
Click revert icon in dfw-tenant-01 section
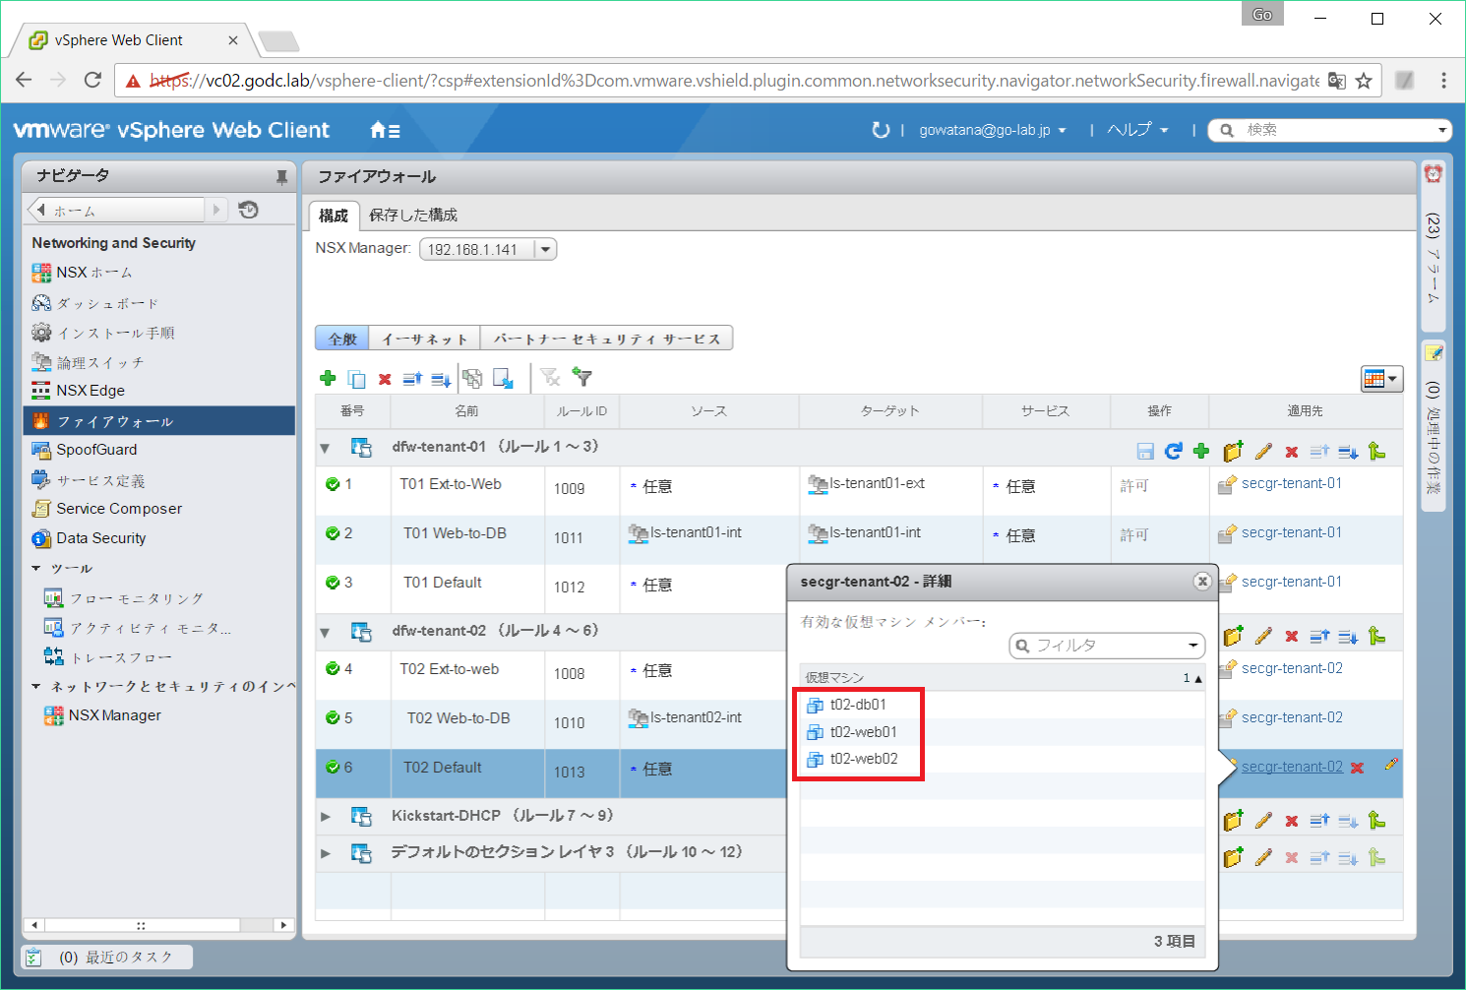coord(1173,451)
